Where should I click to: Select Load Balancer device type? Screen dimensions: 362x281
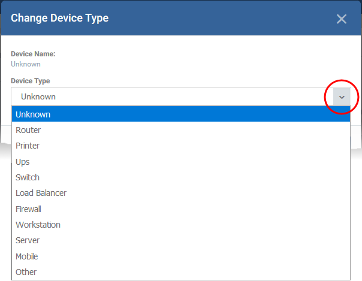pyautogui.click(x=181, y=193)
